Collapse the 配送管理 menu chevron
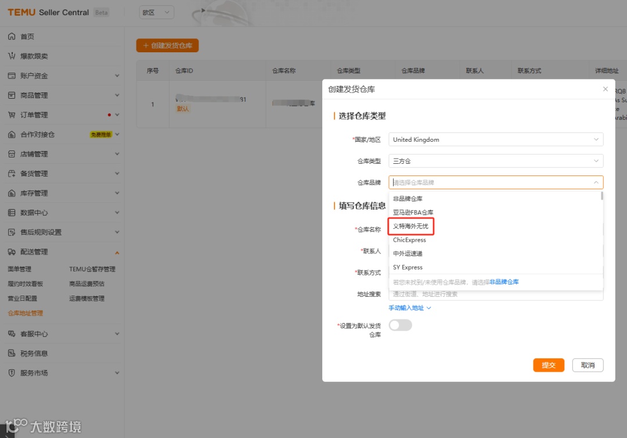The width and height of the screenshot is (627, 438). [117, 252]
